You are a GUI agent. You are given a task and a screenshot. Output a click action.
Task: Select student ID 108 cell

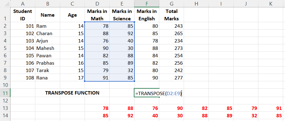pyautogui.click(x=23, y=78)
